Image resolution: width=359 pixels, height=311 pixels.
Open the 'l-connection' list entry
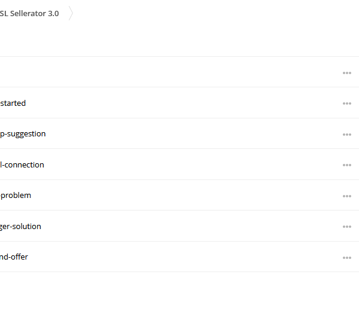pyautogui.click(x=22, y=164)
